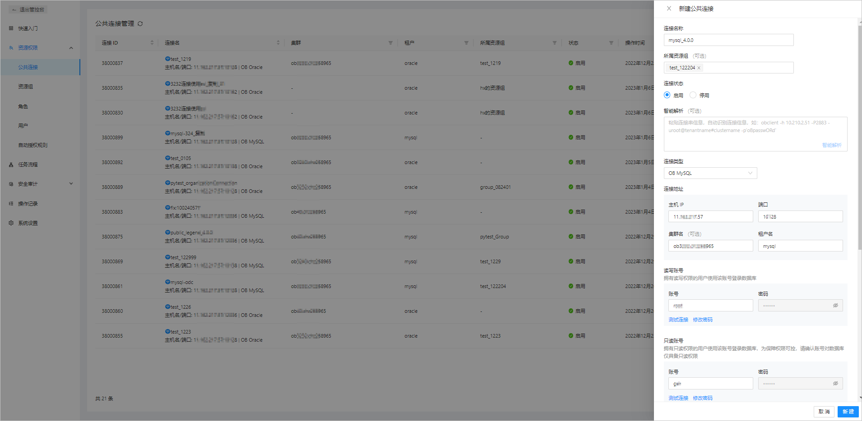Click the group_082401 resource group cell
This screenshot has width=862, height=421.
coord(495,187)
